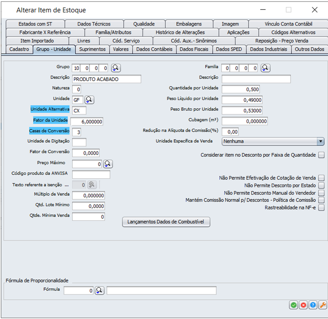Check Não Permite Efetivação de Cotação de Venda

(321, 178)
